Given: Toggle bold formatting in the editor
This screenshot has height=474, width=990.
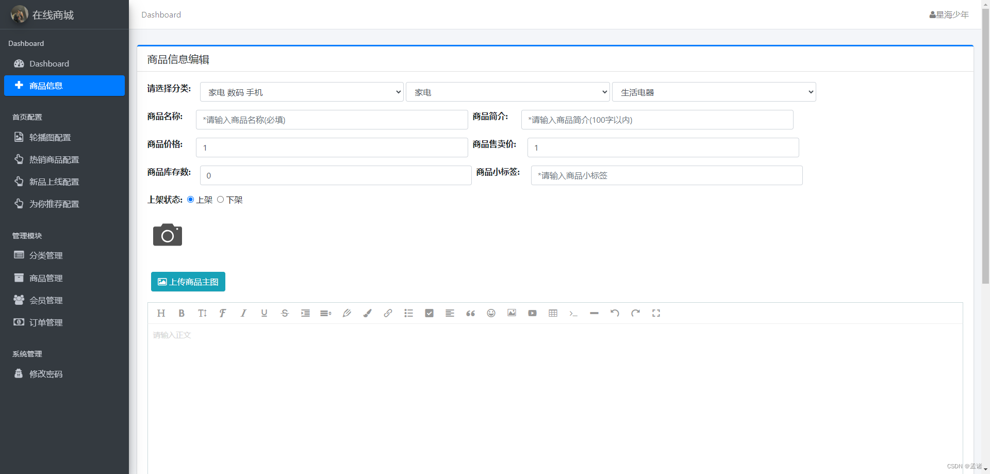Looking at the screenshot, I should coord(181,313).
